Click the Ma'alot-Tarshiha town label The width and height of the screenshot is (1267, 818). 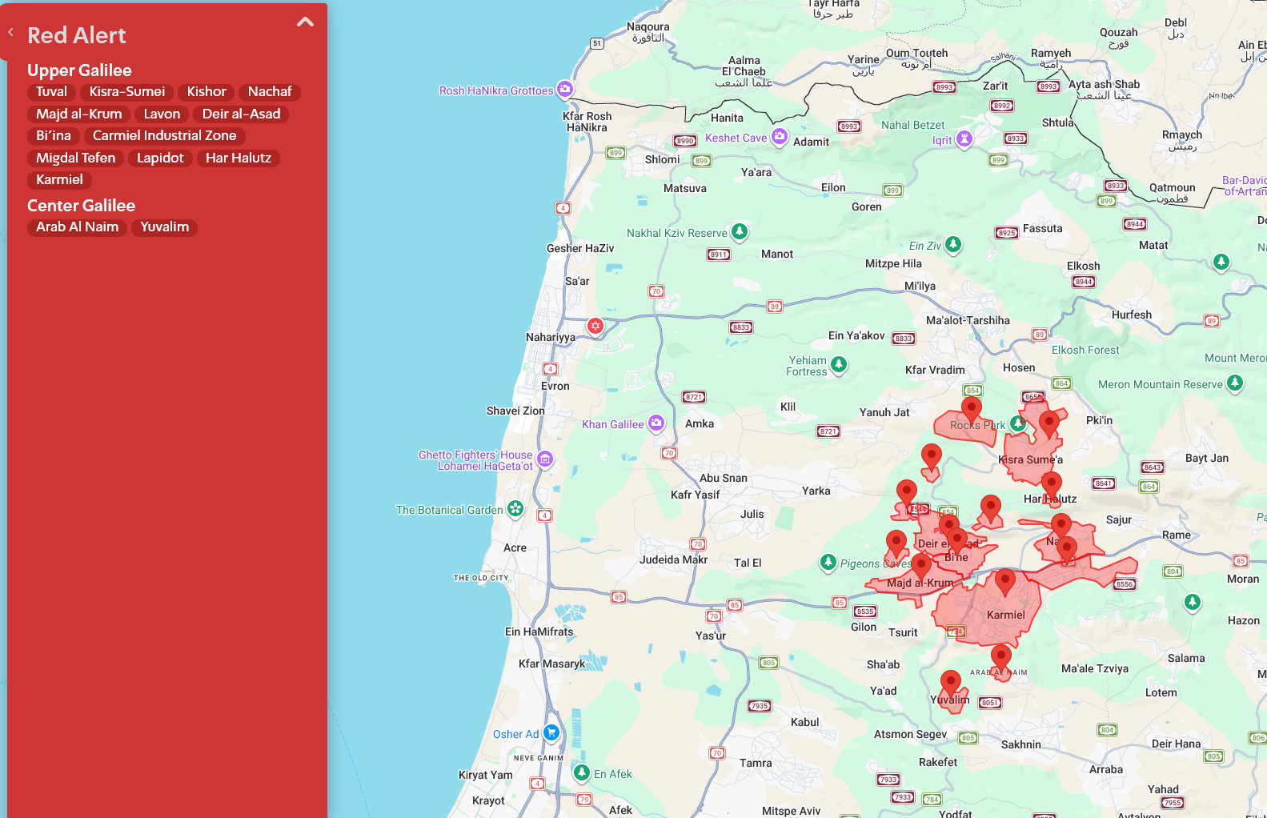[x=968, y=321]
